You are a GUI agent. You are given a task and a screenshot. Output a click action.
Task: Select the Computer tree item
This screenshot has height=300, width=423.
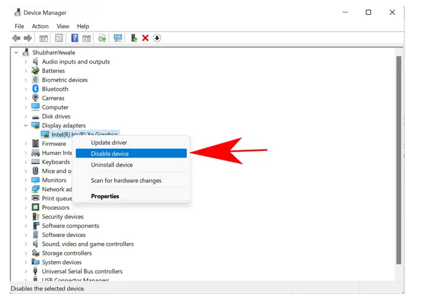pyautogui.click(x=55, y=107)
